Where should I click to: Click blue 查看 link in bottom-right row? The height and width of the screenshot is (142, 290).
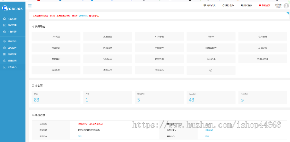[x=207, y=136]
